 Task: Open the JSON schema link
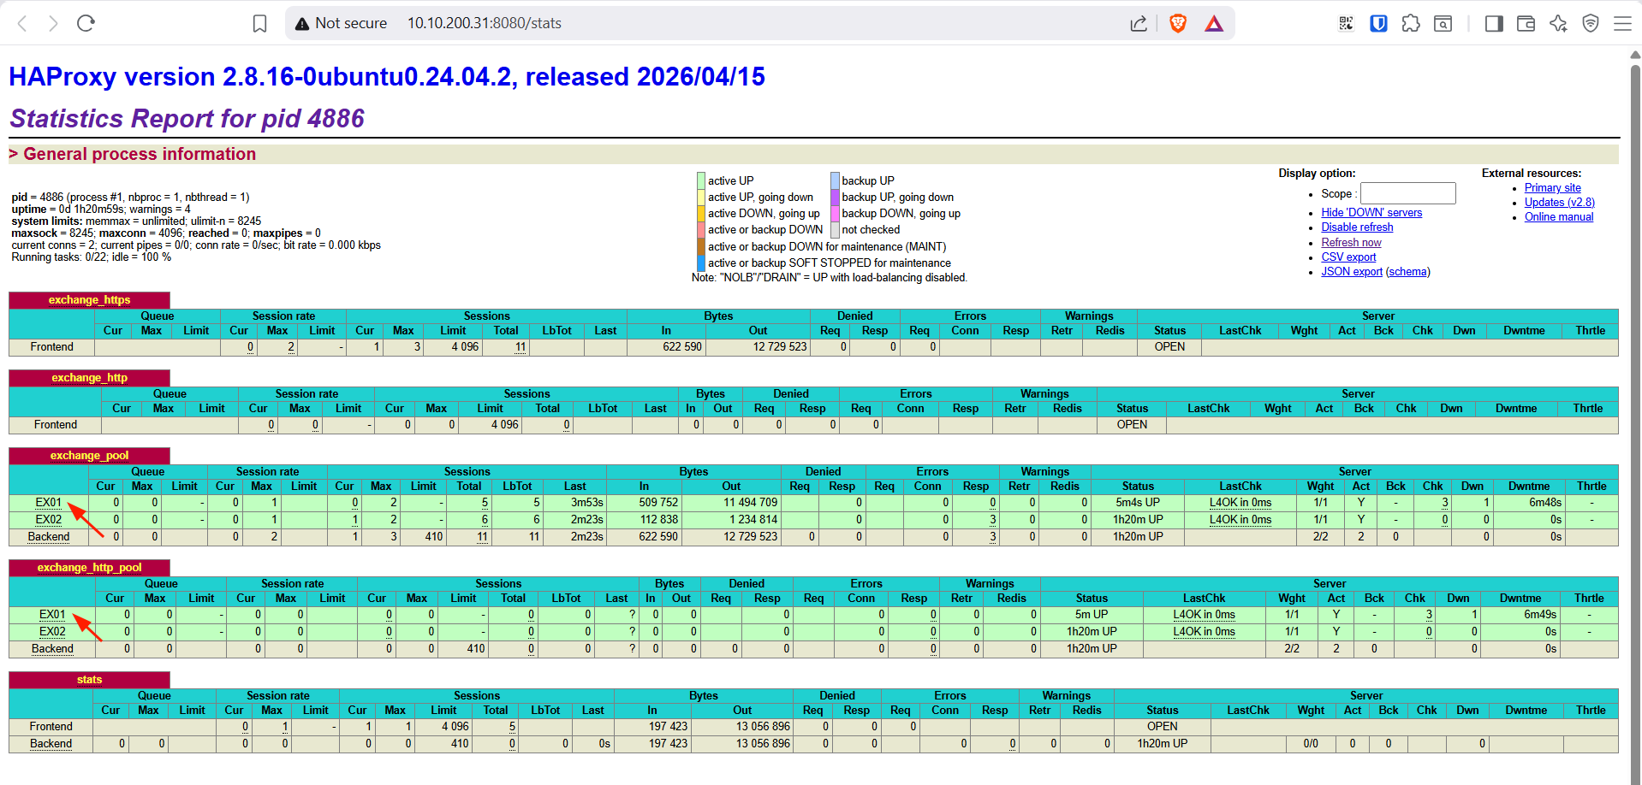(x=1408, y=272)
